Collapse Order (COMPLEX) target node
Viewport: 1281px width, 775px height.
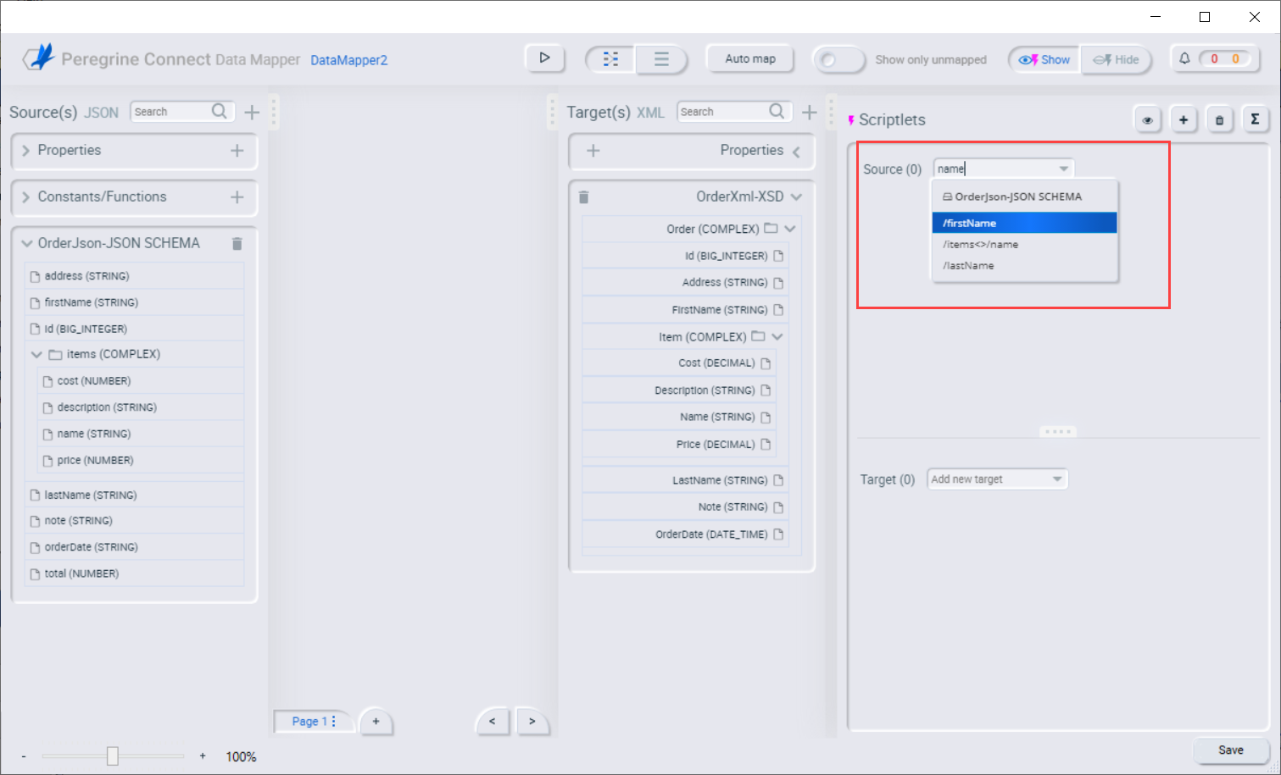click(x=790, y=229)
